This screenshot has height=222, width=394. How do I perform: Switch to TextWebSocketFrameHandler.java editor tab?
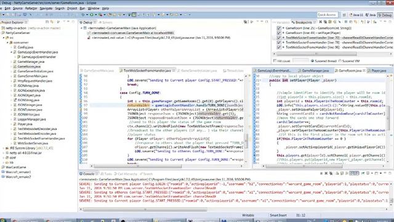[147, 71]
